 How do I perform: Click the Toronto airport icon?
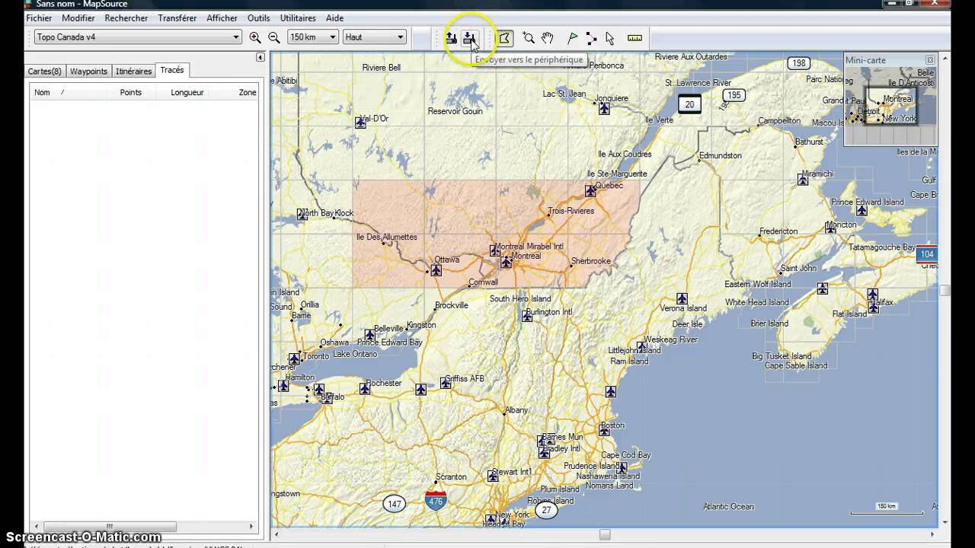click(x=294, y=358)
